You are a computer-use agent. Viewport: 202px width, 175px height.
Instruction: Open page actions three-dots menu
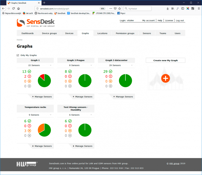[111, 8]
